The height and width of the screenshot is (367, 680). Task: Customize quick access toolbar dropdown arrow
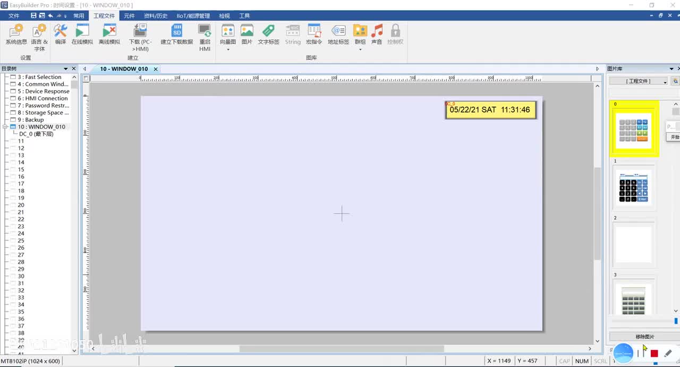[x=65, y=16]
